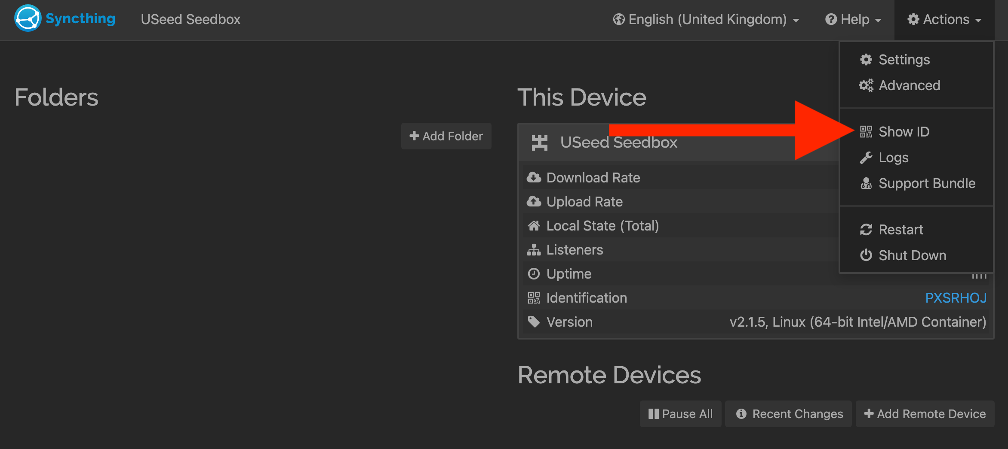Click the Pause All button
1008x449 pixels.
click(681, 414)
